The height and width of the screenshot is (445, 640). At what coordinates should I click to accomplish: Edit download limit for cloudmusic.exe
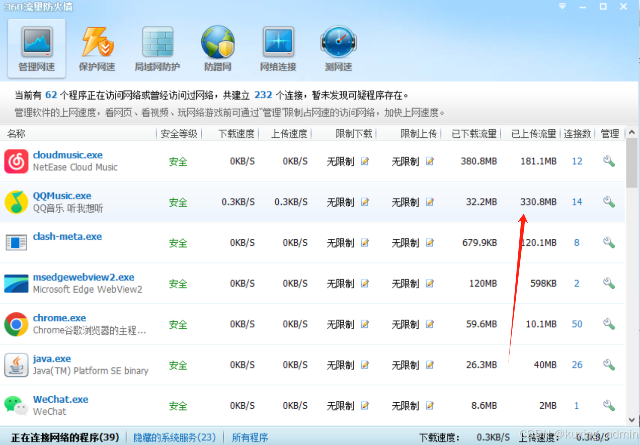point(365,161)
